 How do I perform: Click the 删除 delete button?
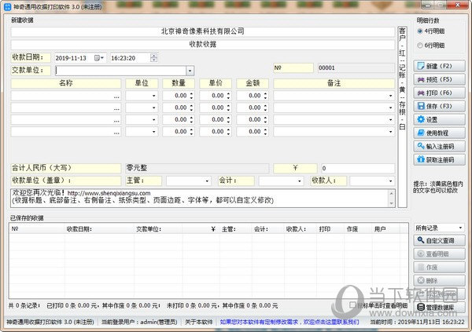[x=439, y=281]
